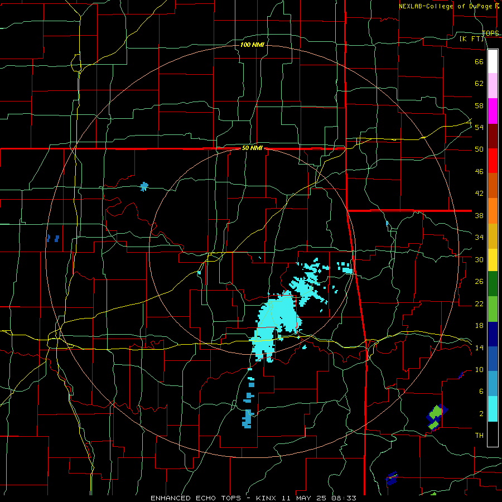The height and width of the screenshot is (502, 502).
Task: Select the cyan legend swatch
Action: pos(493,409)
